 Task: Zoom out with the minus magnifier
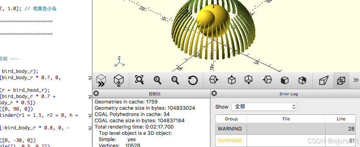(x=175, y=80)
